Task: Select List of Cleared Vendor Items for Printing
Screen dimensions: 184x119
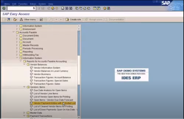Action: point(53,106)
